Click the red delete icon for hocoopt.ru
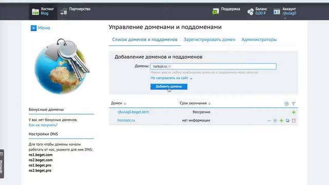The width and height of the screenshot is (329, 185). (x=294, y=121)
